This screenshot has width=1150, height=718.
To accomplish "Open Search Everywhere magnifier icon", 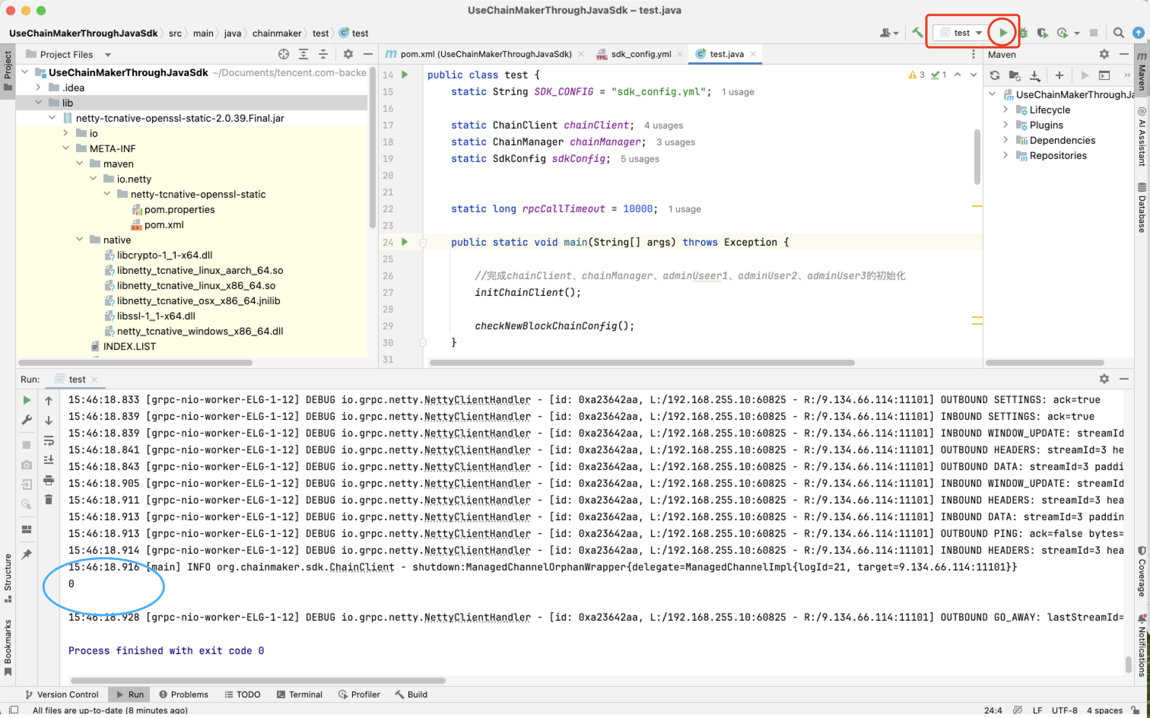I will 1118,33.
